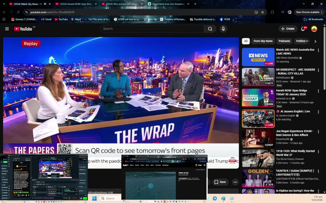Open the Timeline of Roman bookmark

point(172,19)
